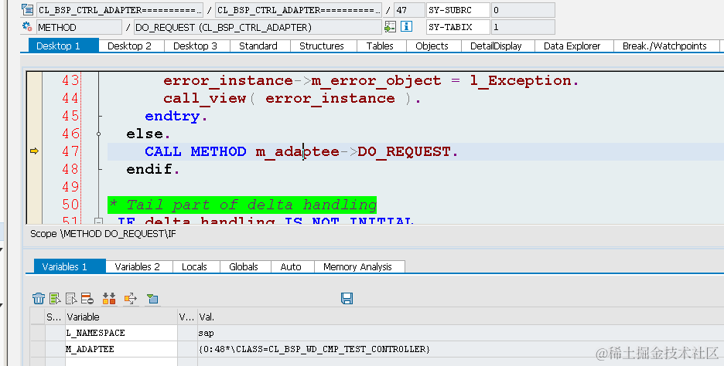Select the Globals tab
The height and width of the screenshot is (366, 724).
tap(244, 266)
